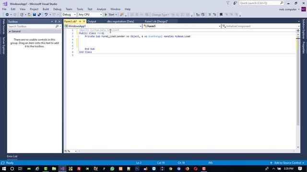
Task: Open the InitializeComponent member dropdown
Action: pyautogui.click(x=261, y=26)
